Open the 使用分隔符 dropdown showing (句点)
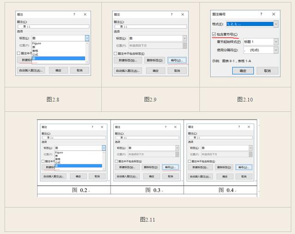The width and height of the screenshot is (295, 234). 276,50
